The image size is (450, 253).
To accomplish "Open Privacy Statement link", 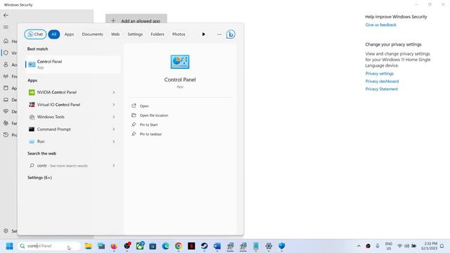I will [x=381, y=89].
